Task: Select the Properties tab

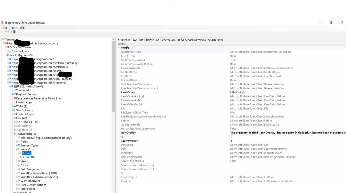Action: 124,40
